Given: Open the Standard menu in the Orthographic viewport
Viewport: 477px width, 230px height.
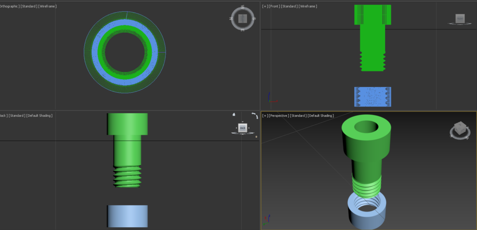Looking at the screenshot, I should pos(29,6).
